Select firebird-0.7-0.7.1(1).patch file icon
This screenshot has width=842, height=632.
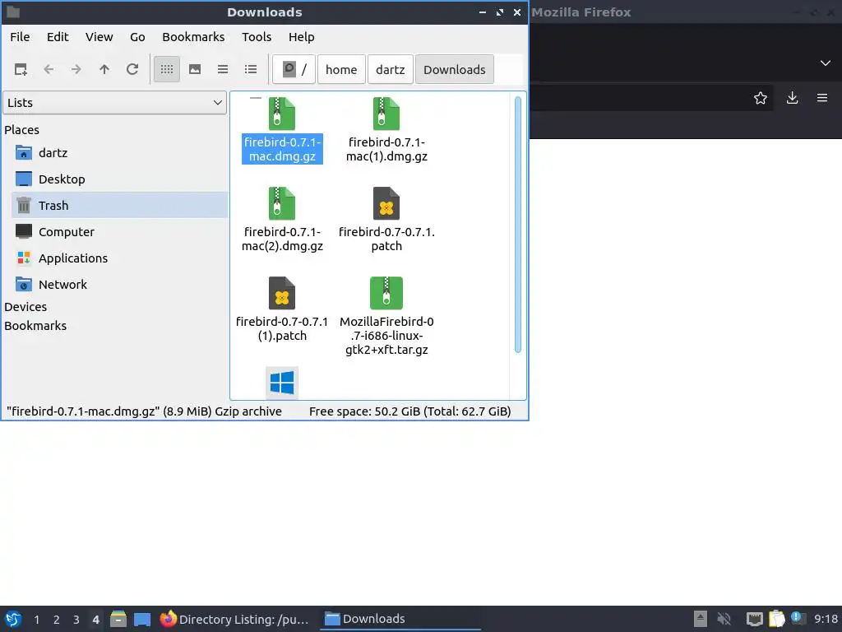click(282, 294)
